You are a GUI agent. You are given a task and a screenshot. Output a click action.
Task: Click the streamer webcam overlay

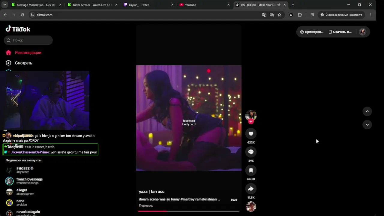click(45, 100)
